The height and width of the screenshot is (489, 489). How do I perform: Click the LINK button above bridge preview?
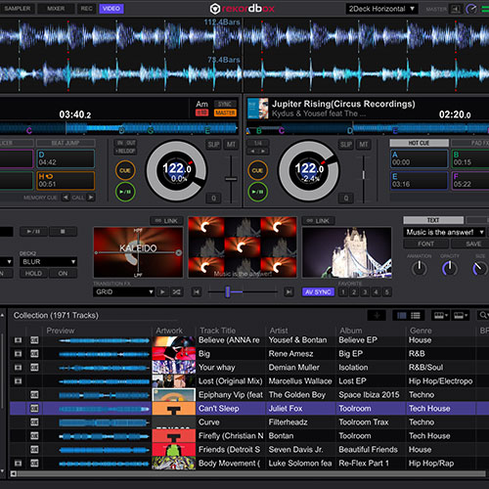pyautogui.click(x=318, y=221)
